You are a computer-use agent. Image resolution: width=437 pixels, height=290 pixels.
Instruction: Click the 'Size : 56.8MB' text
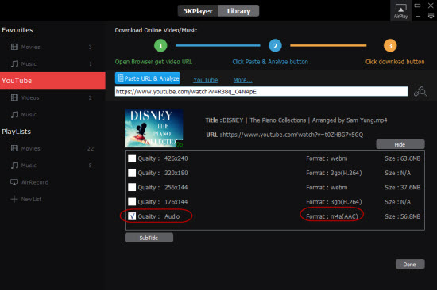point(403,216)
